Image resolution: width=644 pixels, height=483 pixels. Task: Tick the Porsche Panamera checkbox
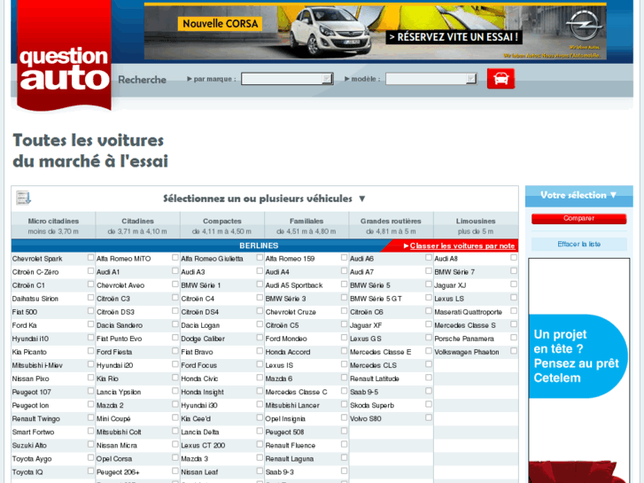point(514,338)
